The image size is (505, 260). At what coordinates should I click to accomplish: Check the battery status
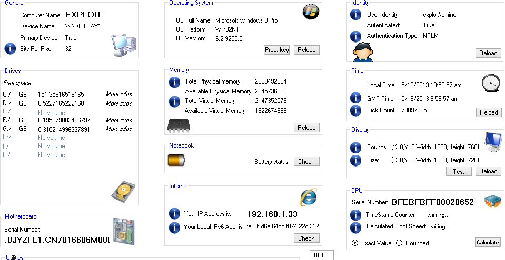(x=306, y=162)
